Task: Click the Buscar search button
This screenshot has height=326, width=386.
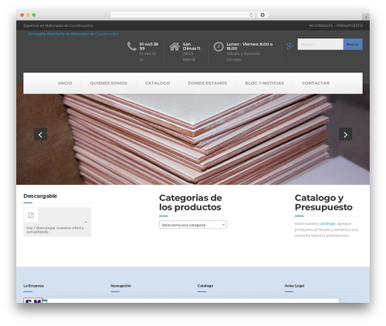Action: [353, 44]
